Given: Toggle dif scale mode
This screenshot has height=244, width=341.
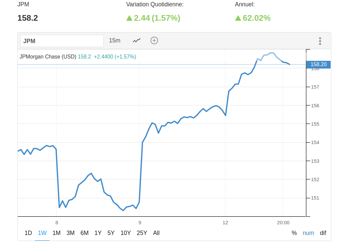Looking at the screenshot, I should coord(323,233).
